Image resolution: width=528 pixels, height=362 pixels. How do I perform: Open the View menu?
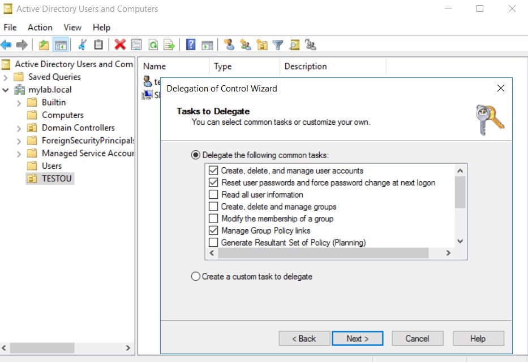[72, 28]
